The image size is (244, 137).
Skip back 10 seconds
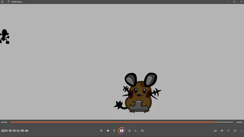click(x=114, y=131)
